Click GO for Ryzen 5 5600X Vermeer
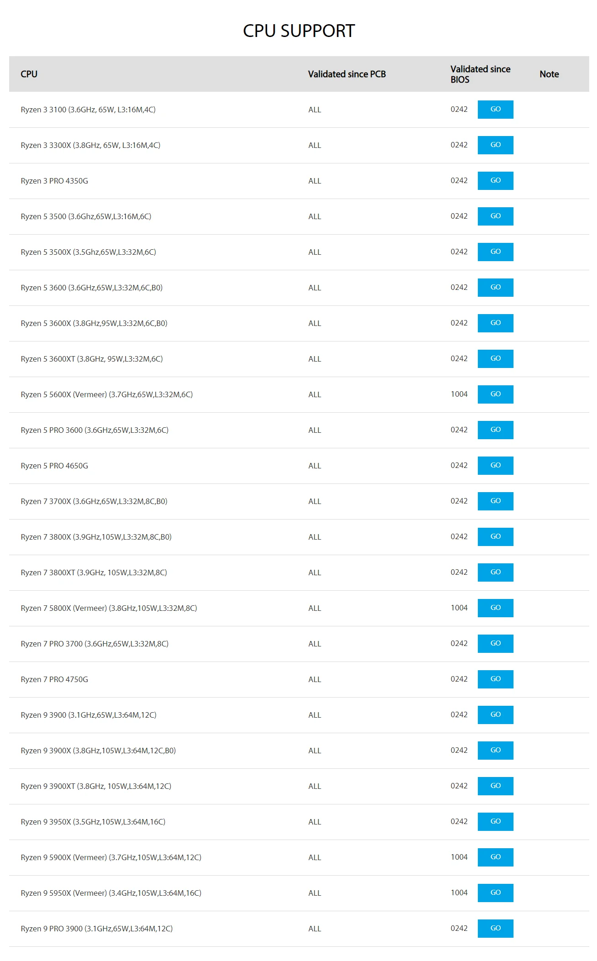Viewport: 597px width, 961px height. (x=495, y=394)
